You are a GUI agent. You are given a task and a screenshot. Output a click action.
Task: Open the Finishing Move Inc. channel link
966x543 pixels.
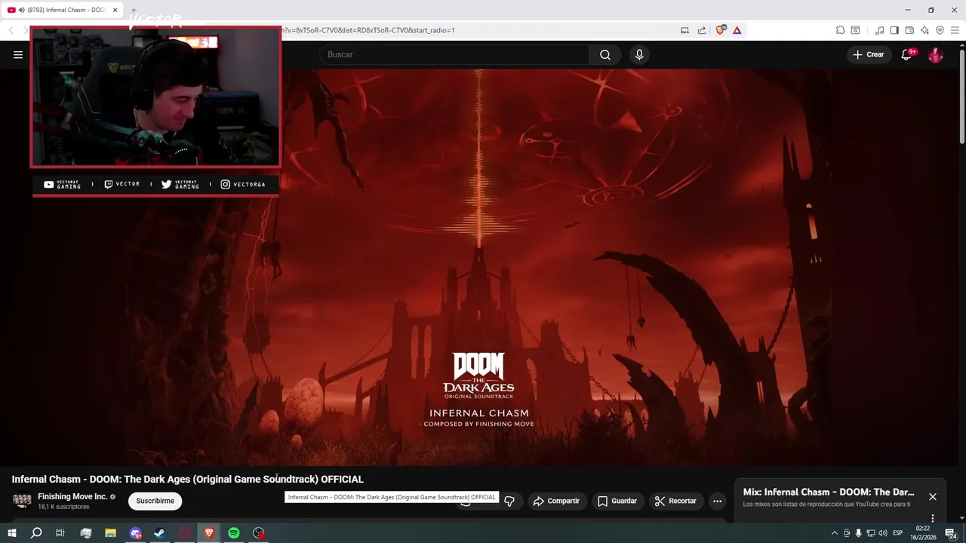pyautogui.click(x=72, y=496)
